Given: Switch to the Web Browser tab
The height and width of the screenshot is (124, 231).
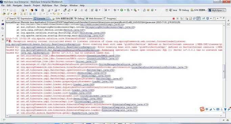Looking at the screenshot, I should coord(94,19).
